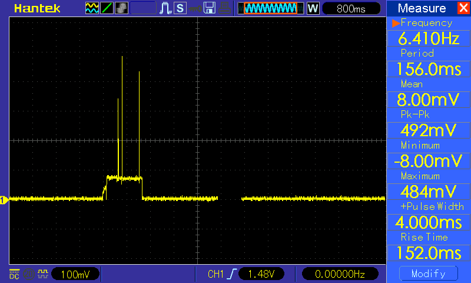
Task: Click the square-wave probe icon in status bar
Action: 43,274
